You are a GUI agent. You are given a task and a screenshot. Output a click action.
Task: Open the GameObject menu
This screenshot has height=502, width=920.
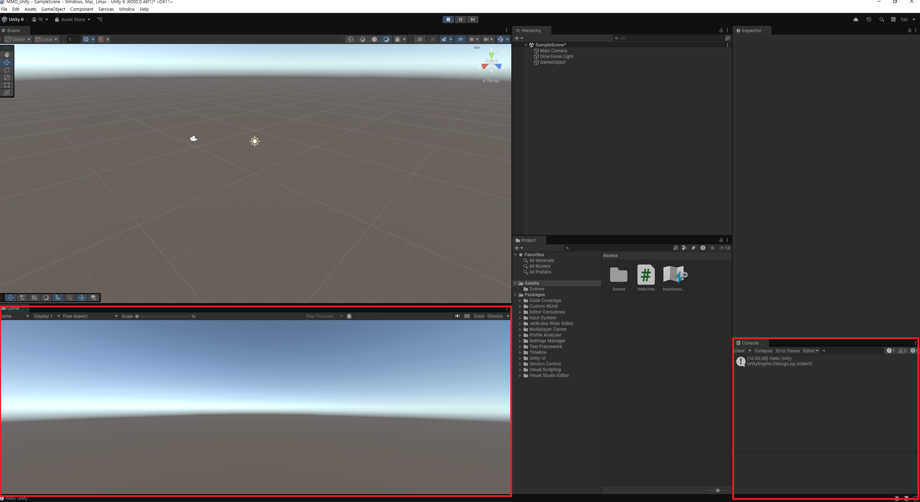[x=53, y=9]
